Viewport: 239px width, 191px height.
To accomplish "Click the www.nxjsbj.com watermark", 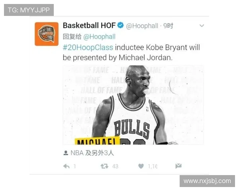I will click(207, 181).
